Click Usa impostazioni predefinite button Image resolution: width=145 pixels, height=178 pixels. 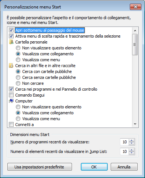click(39, 167)
